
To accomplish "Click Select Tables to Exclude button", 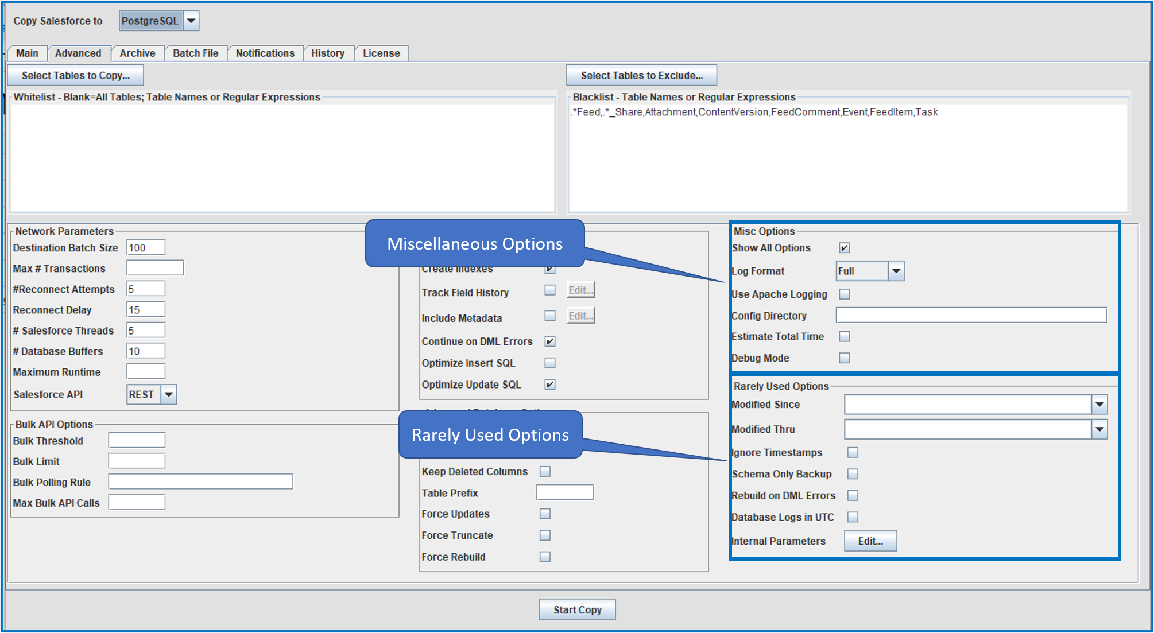I will pyautogui.click(x=641, y=75).
